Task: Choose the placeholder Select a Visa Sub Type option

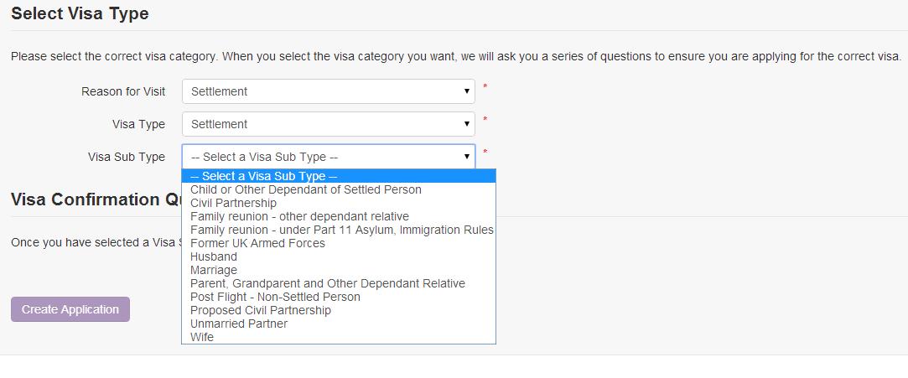Action: 263,177
